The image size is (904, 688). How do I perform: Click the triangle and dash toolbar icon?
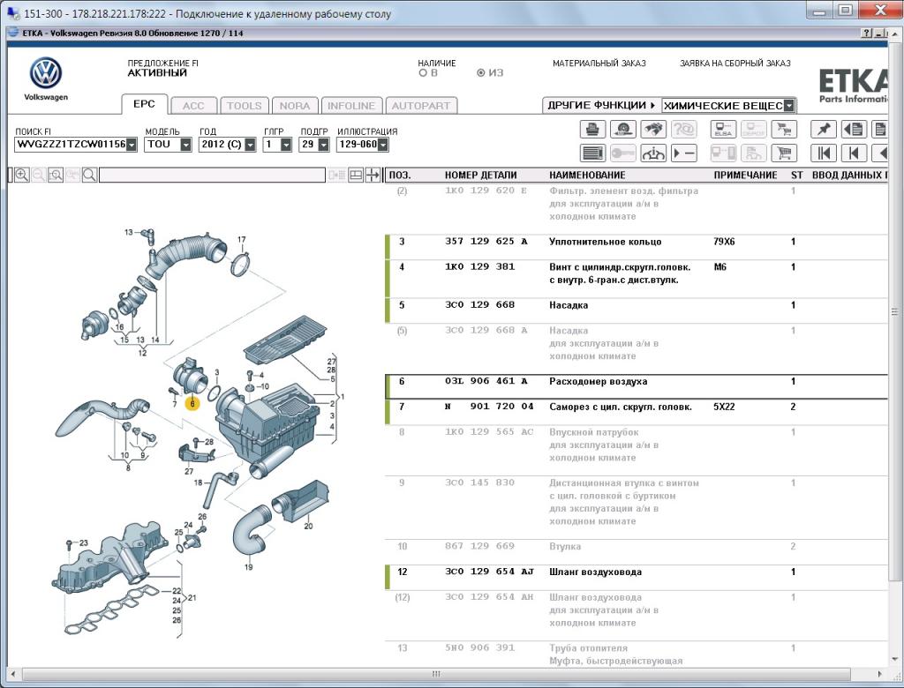[684, 153]
